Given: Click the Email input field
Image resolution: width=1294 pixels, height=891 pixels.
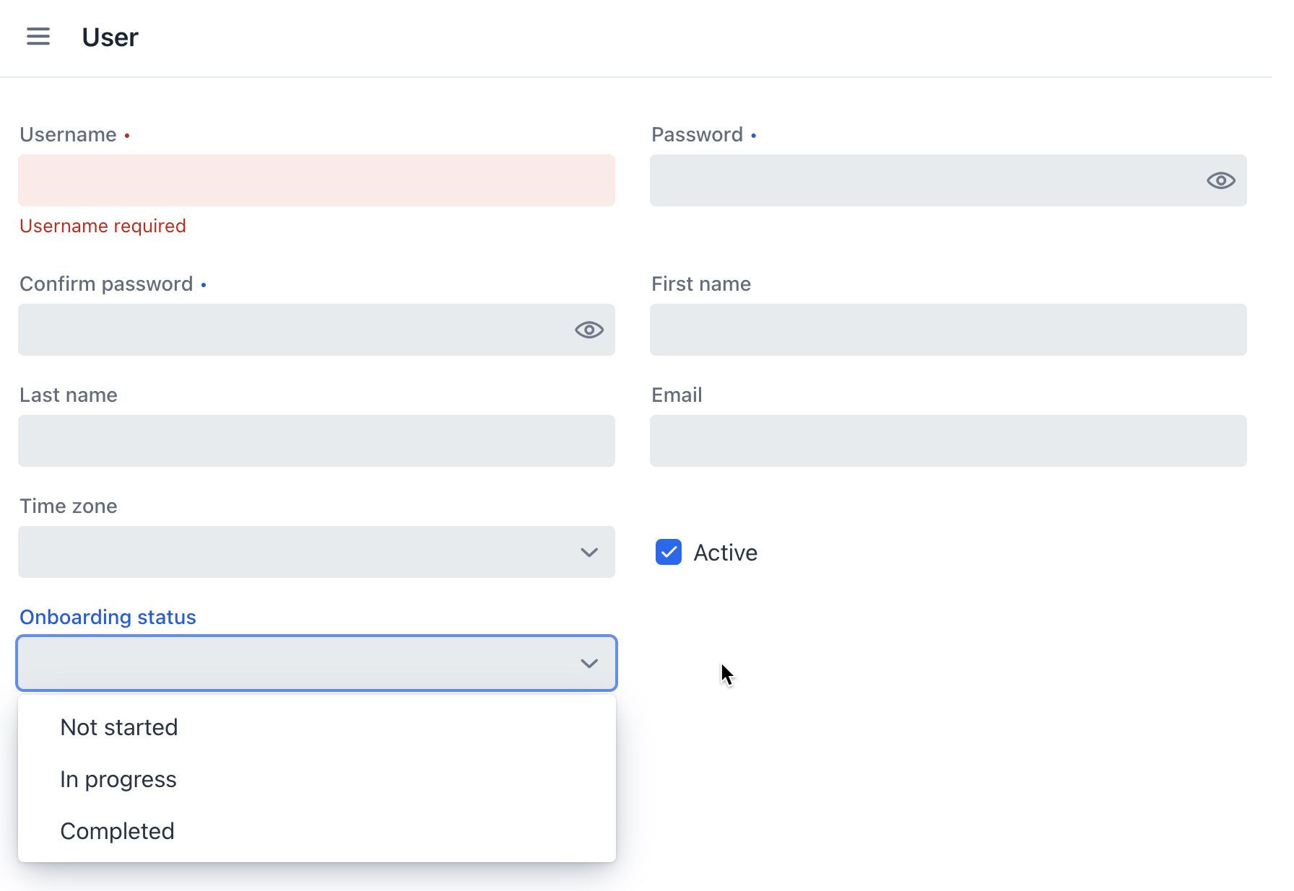Looking at the screenshot, I should [x=947, y=441].
